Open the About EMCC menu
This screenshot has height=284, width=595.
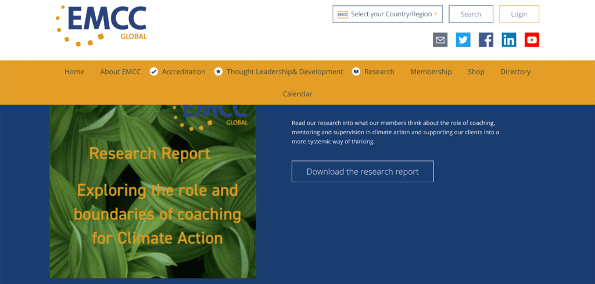click(x=120, y=72)
